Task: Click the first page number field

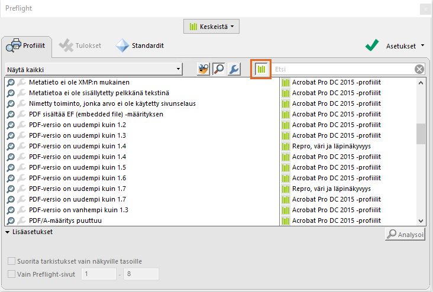Action: pyautogui.click(x=99, y=274)
